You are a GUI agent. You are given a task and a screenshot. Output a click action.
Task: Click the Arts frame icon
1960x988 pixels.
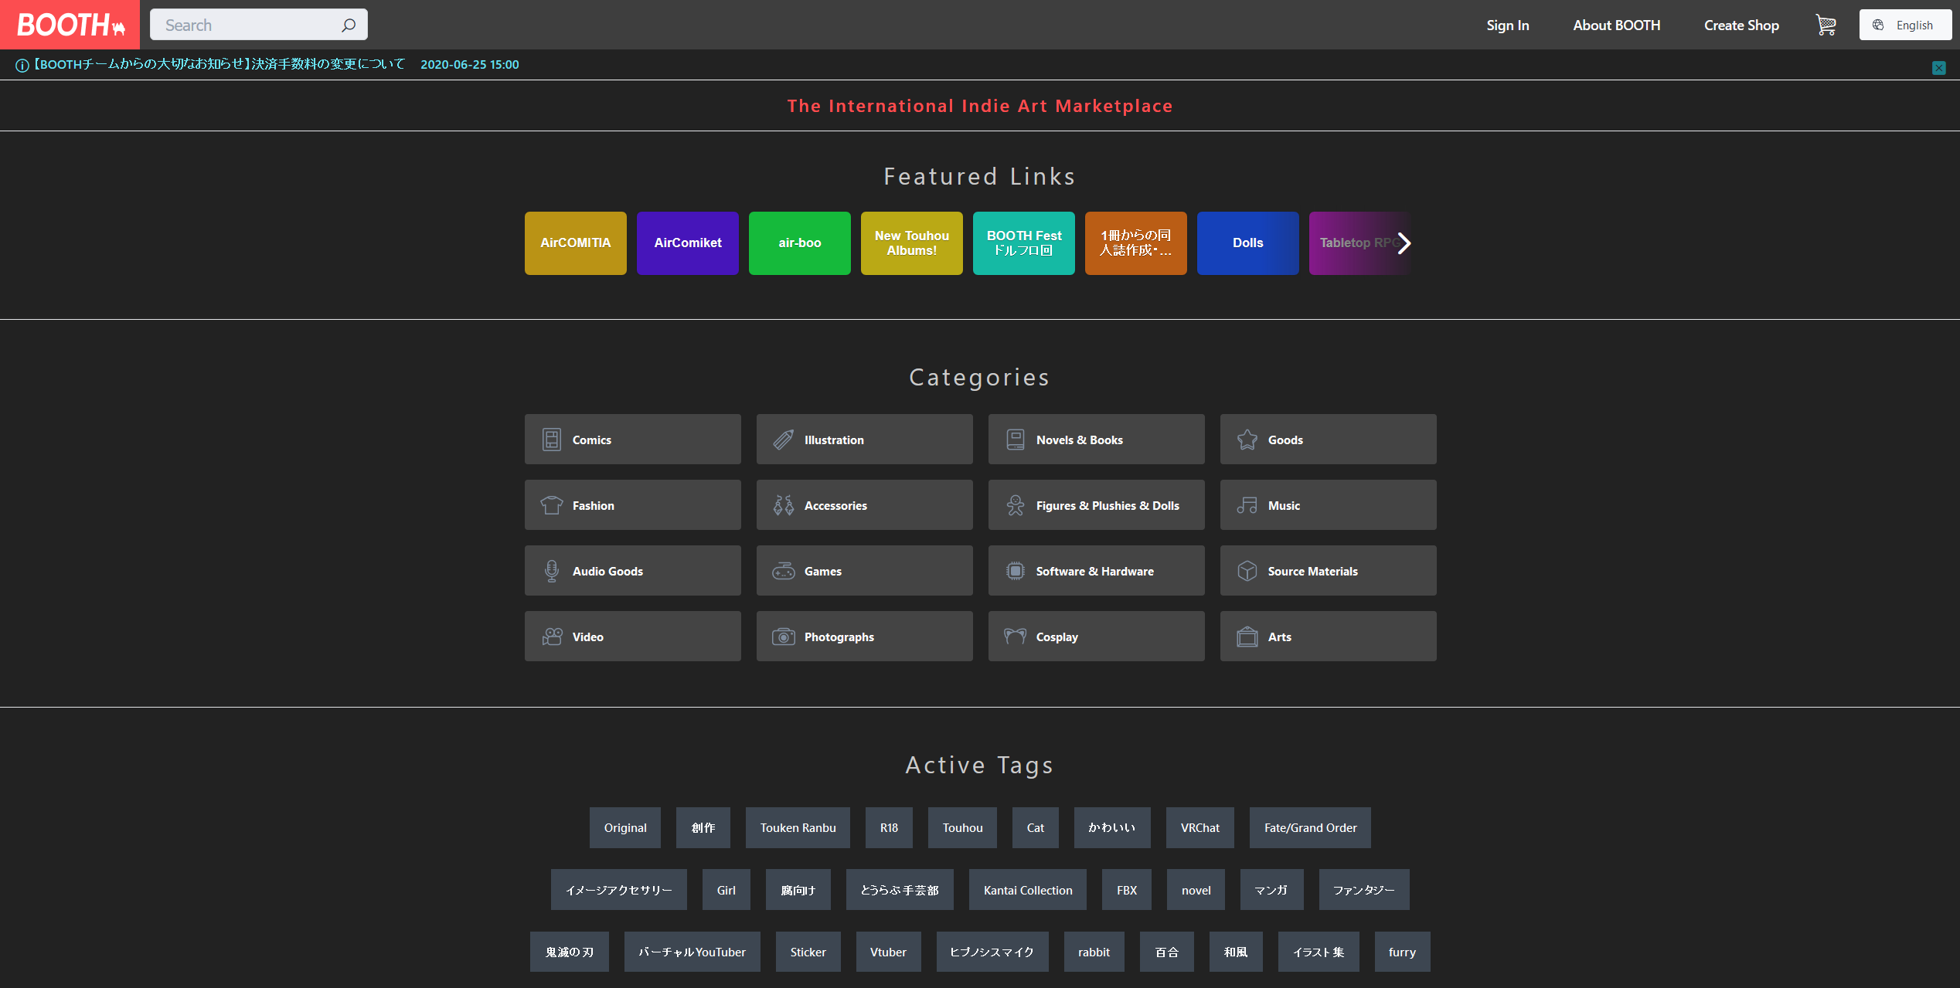pyautogui.click(x=1247, y=637)
